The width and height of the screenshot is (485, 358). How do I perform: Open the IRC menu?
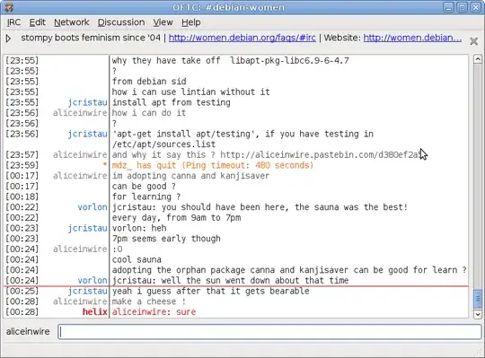[13, 22]
